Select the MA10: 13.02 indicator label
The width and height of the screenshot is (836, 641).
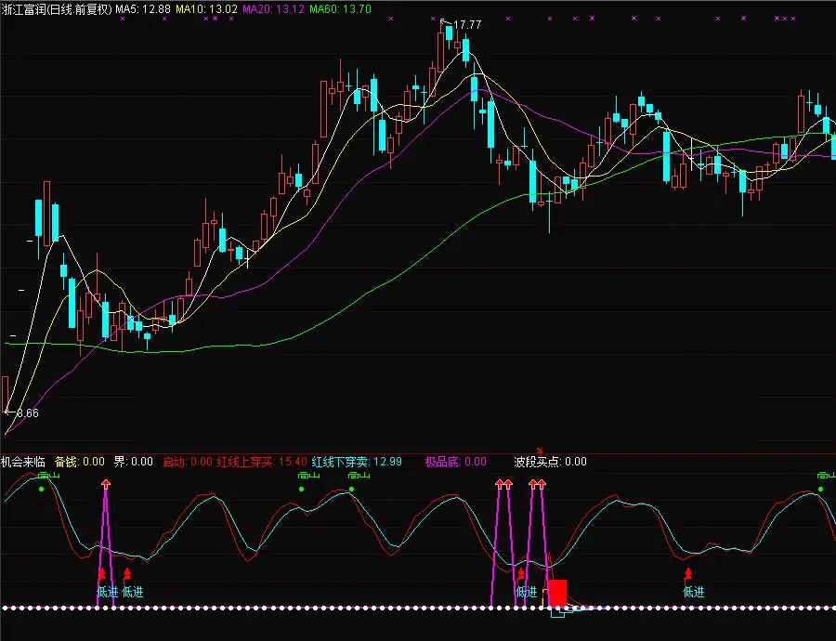click(207, 9)
